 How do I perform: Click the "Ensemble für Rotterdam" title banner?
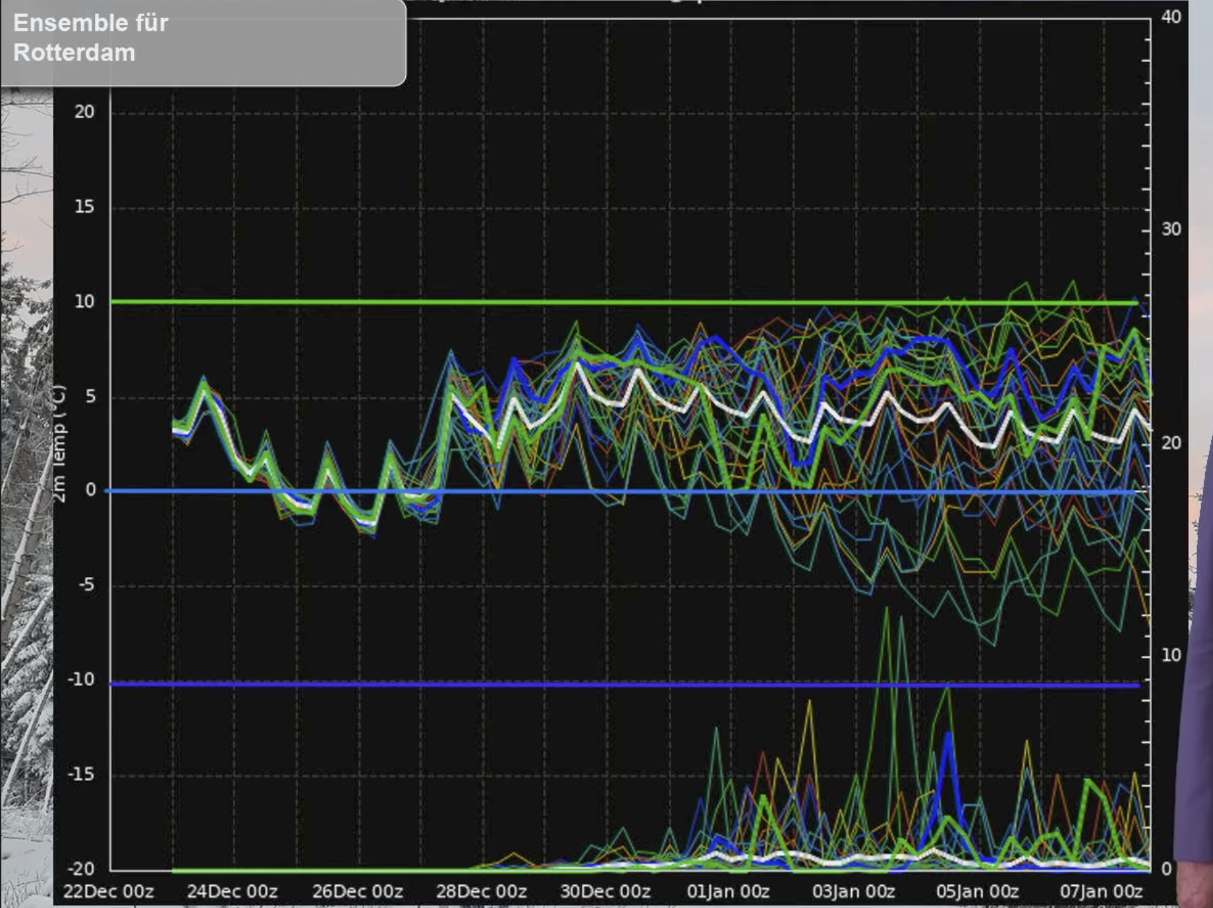click(x=203, y=42)
